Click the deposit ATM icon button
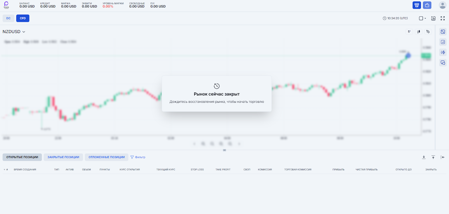The height and width of the screenshot is (214, 449). [x=417, y=5]
